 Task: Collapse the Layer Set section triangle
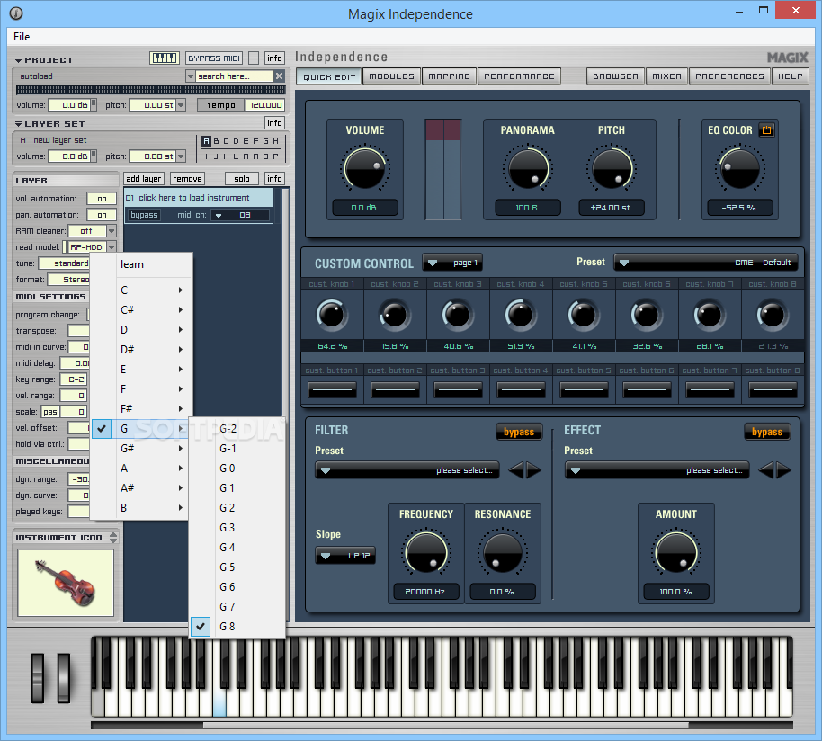18,124
